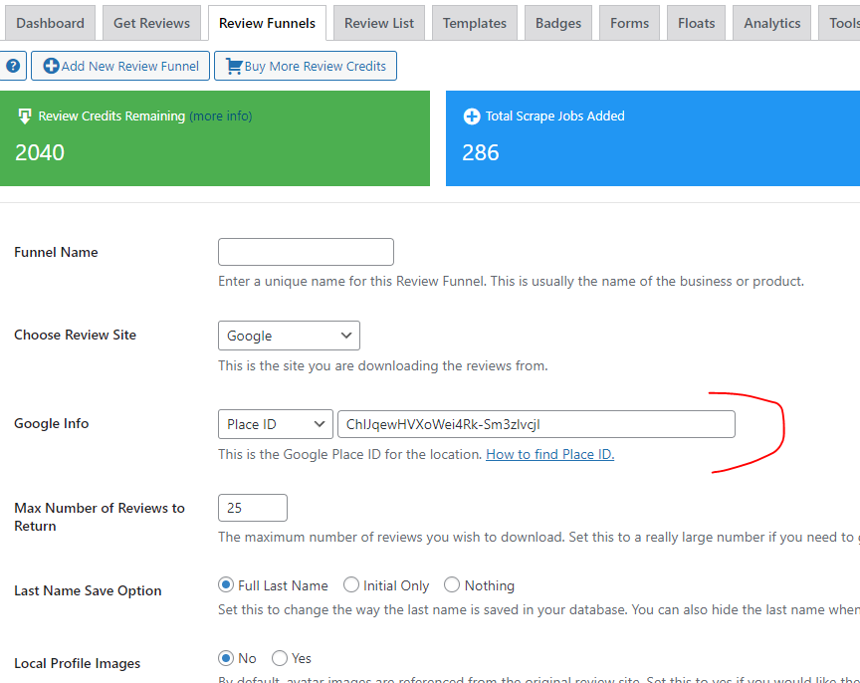The image size is (860, 683).
Task: Select No for Local Profile Images
Action: click(x=225, y=658)
